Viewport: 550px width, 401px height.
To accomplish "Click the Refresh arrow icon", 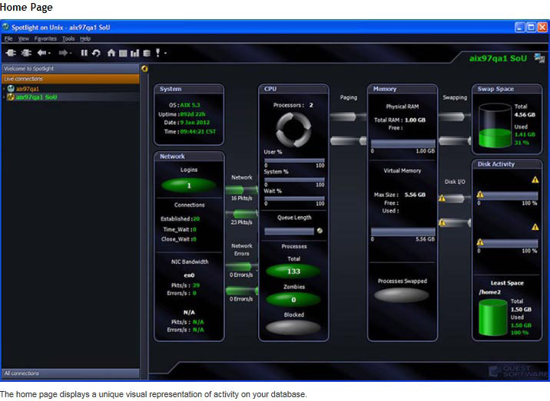I will pyautogui.click(x=96, y=53).
